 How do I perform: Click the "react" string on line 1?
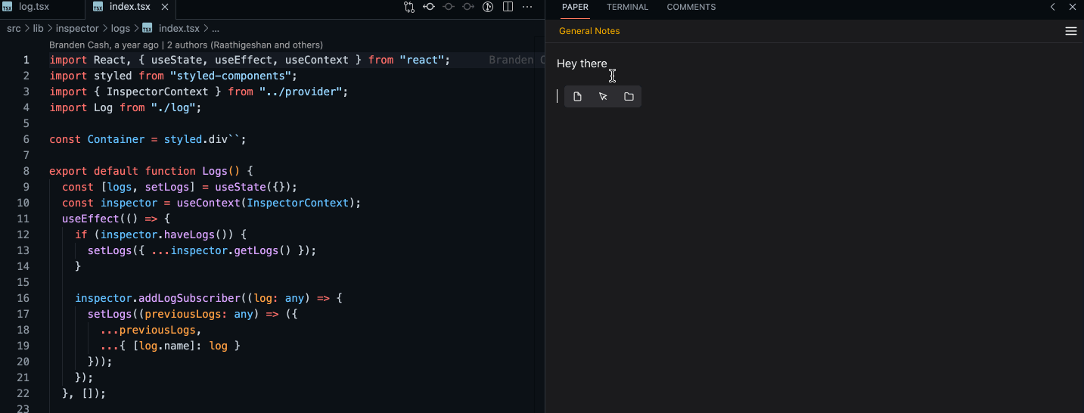click(422, 60)
